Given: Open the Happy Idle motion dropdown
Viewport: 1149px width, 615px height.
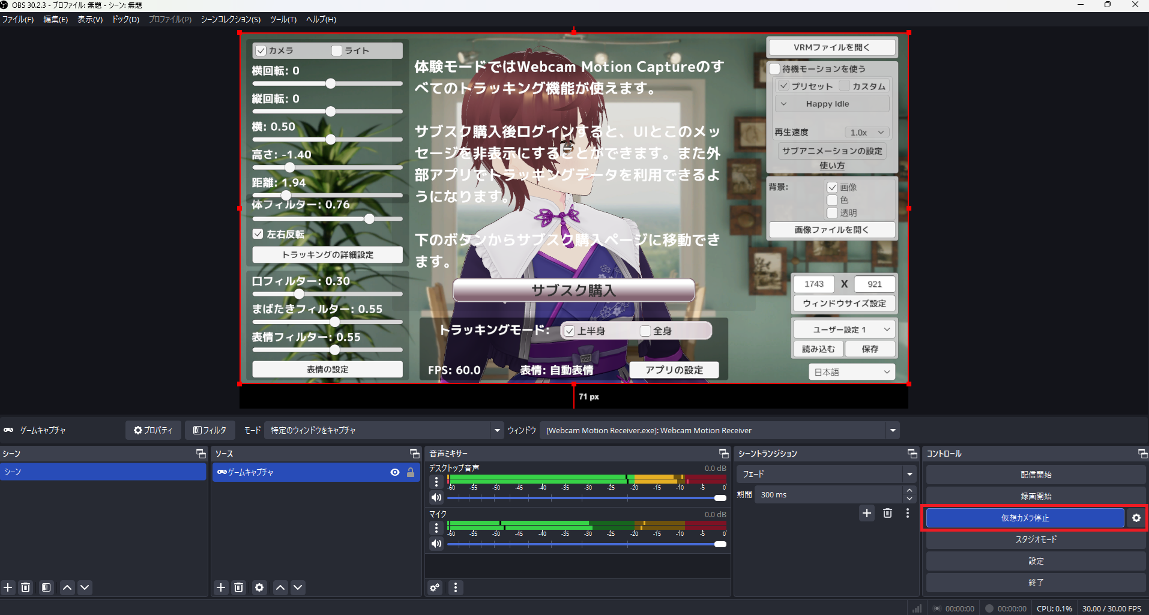Looking at the screenshot, I should tap(832, 104).
